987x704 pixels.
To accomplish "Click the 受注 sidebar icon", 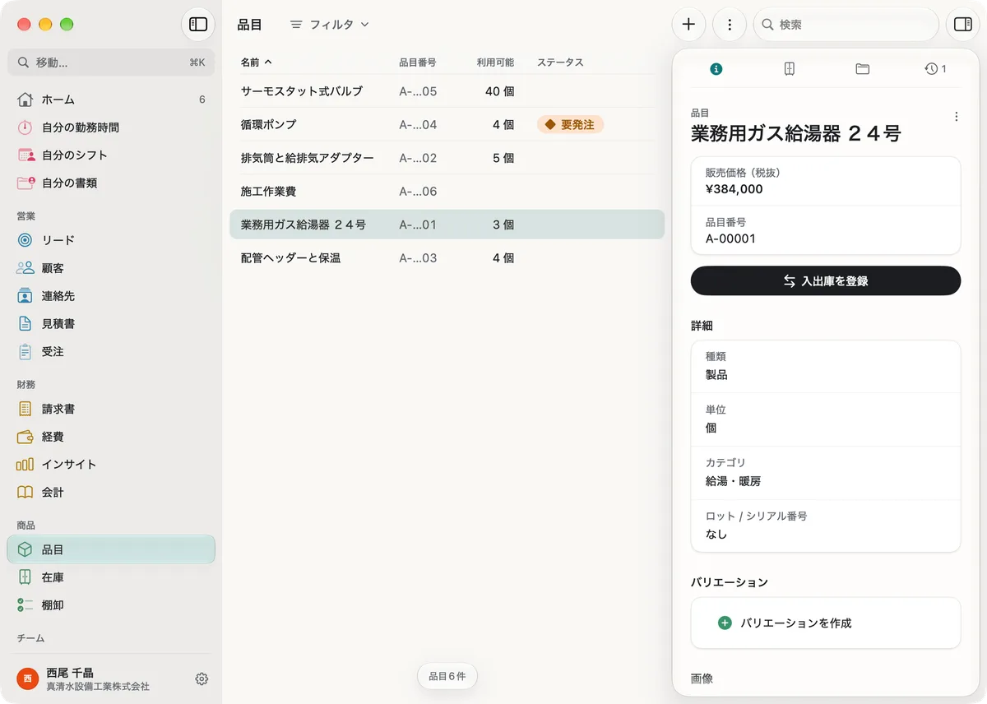I will click(25, 351).
